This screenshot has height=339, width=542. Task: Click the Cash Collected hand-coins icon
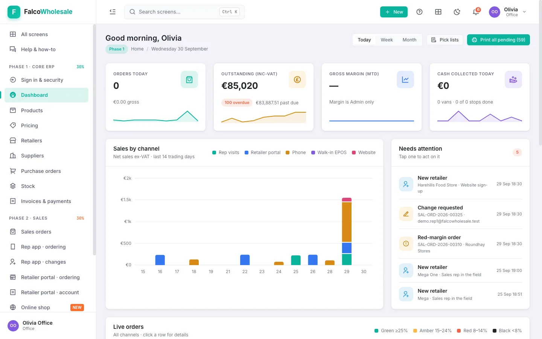pyautogui.click(x=513, y=79)
